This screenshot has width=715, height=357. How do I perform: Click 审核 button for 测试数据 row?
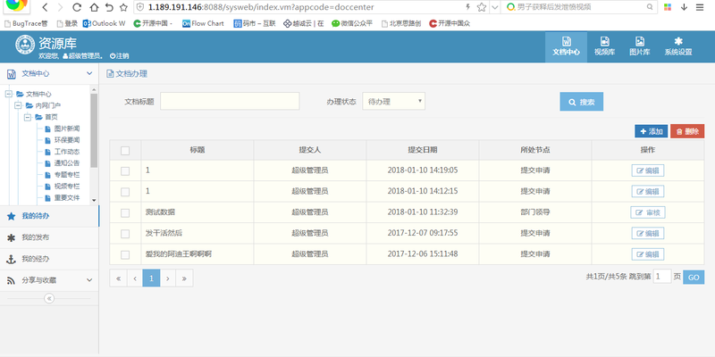648,212
